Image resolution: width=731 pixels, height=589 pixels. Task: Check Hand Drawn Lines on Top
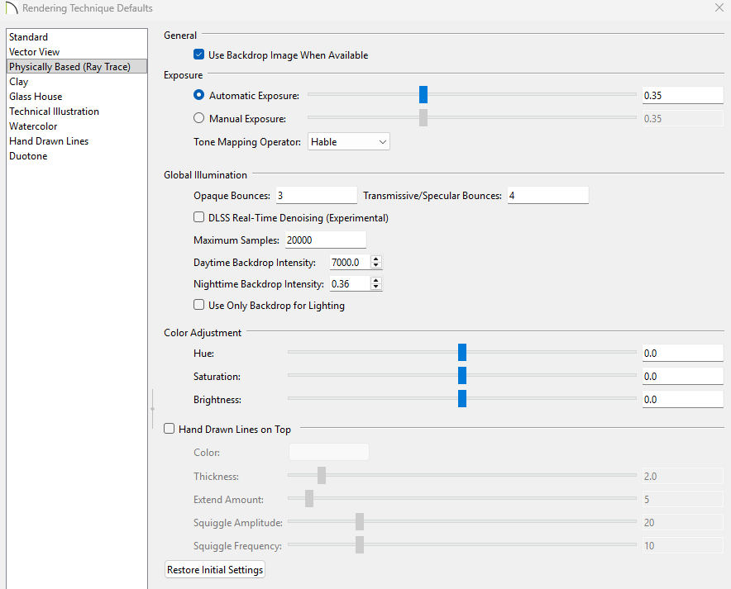(170, 430)
